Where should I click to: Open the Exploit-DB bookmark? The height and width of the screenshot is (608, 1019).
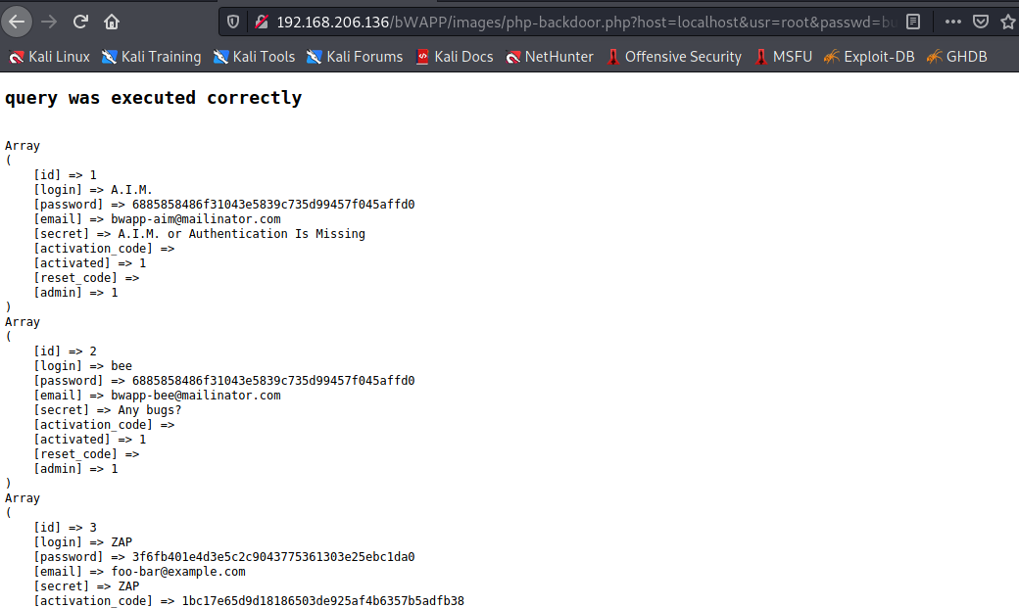click(x=869, y=57)
